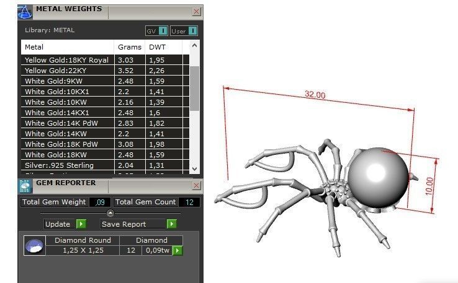
Task: Select the White Gold:14K PdW row
Action: [x=105, y=123]
